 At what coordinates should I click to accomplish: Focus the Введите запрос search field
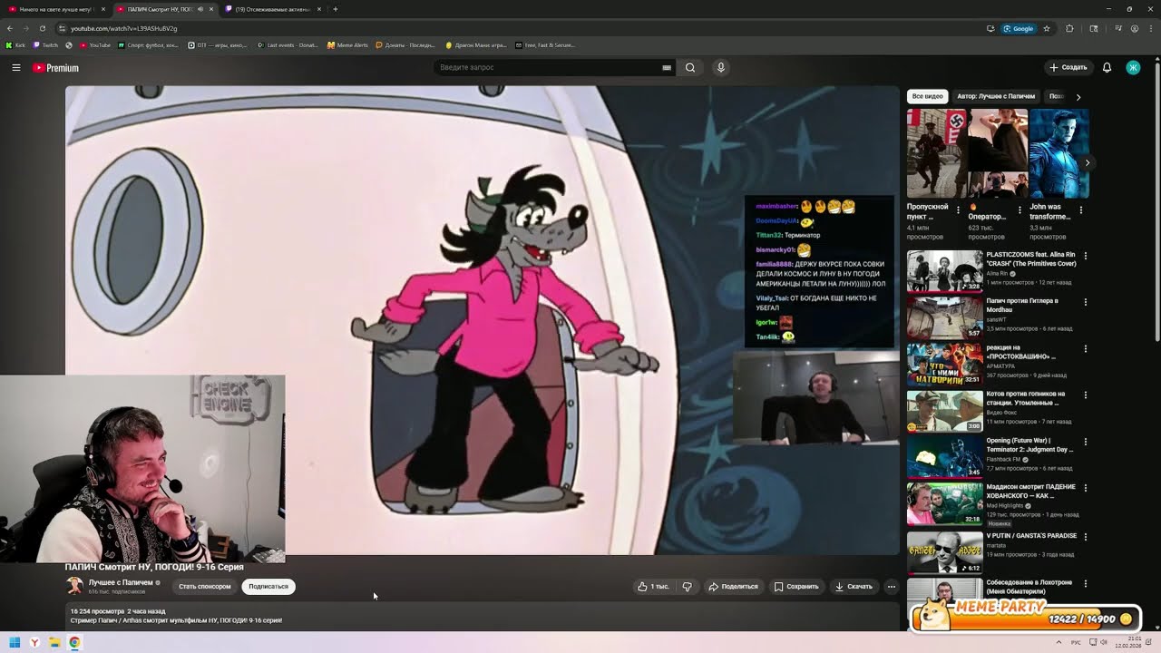549,67
